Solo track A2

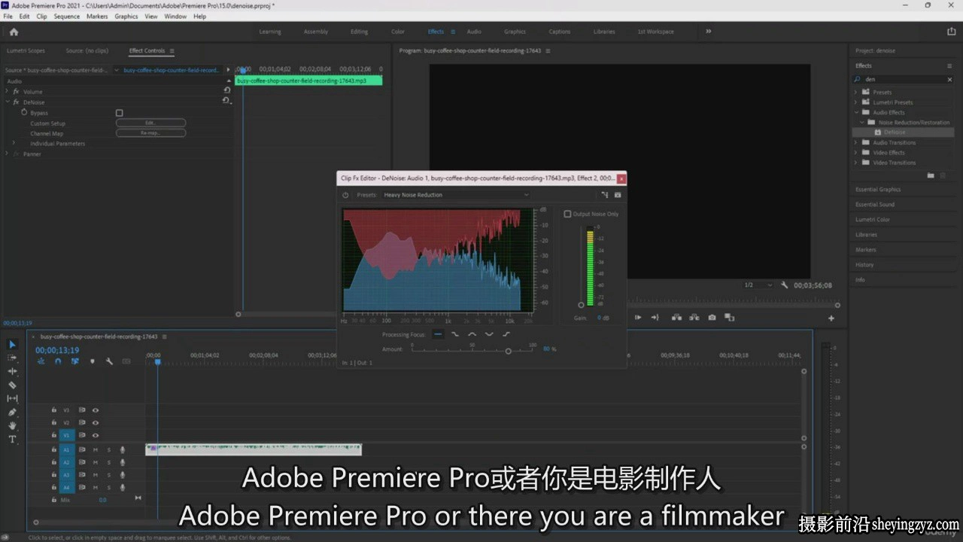tap(108, 462)
